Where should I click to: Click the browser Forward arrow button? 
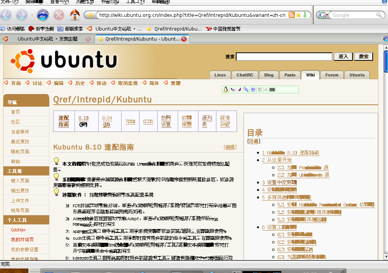tap(22, 15)
